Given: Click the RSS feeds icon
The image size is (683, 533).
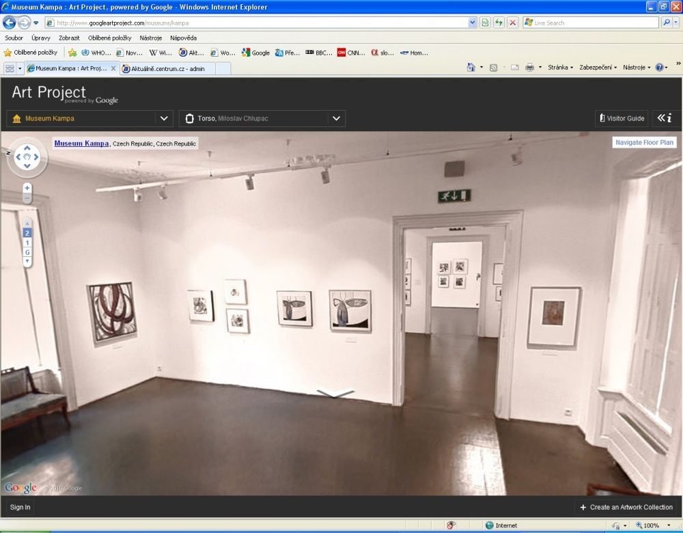Looking at the screenshot, I should (494, 68).
